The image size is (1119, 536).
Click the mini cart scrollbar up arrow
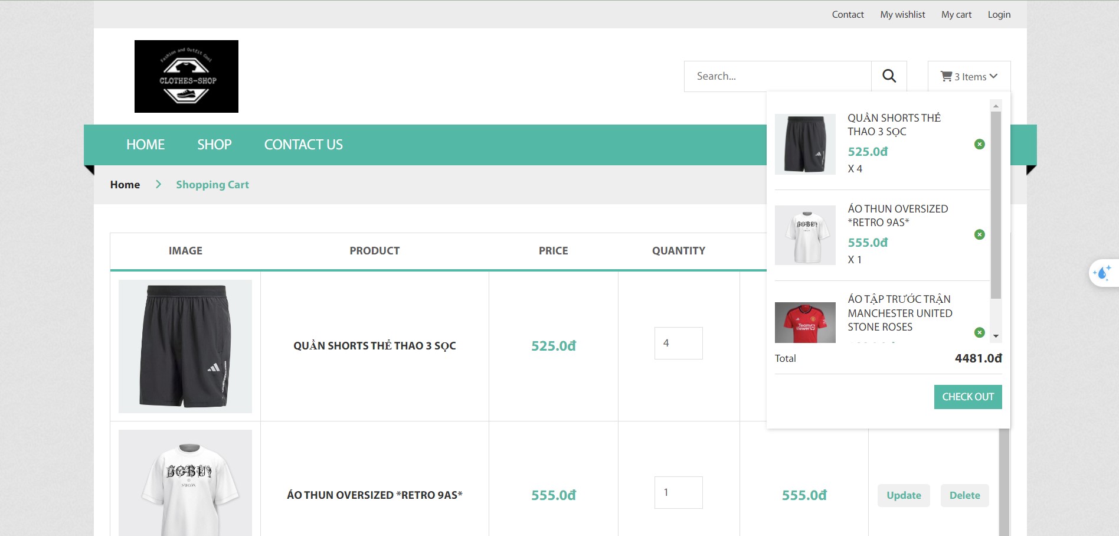(996, 106)
